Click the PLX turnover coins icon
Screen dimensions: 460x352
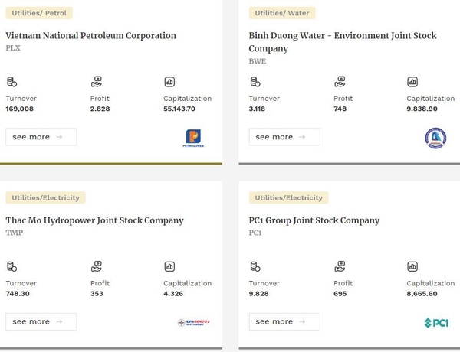coord(11,82)
